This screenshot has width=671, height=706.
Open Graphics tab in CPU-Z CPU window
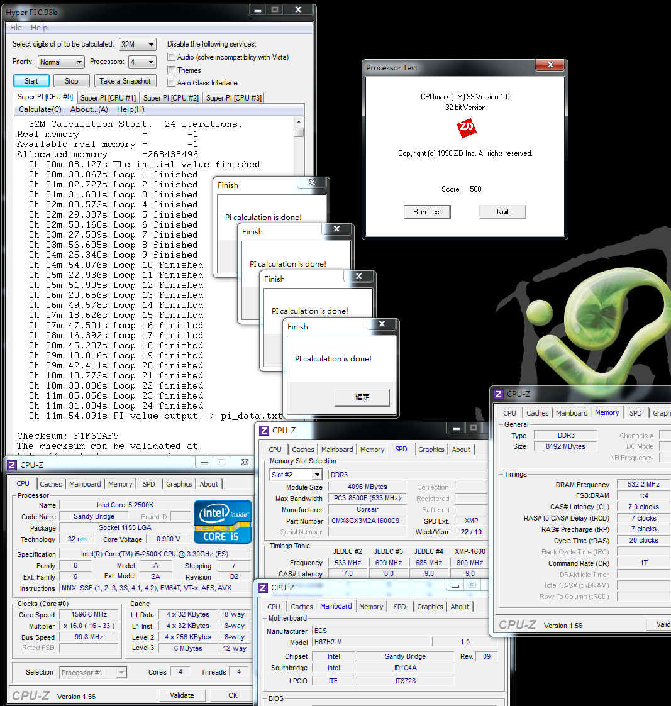[x=179, y=484]
